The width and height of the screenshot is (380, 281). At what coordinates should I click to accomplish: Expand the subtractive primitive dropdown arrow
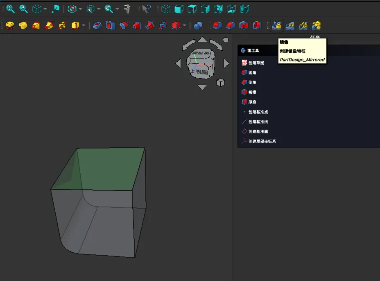[185, 26]
